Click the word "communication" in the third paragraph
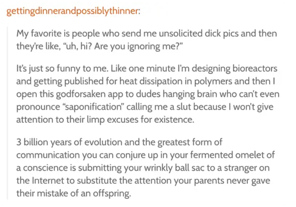The width and height of the screenshot is (296, 207). pos(48,155)
